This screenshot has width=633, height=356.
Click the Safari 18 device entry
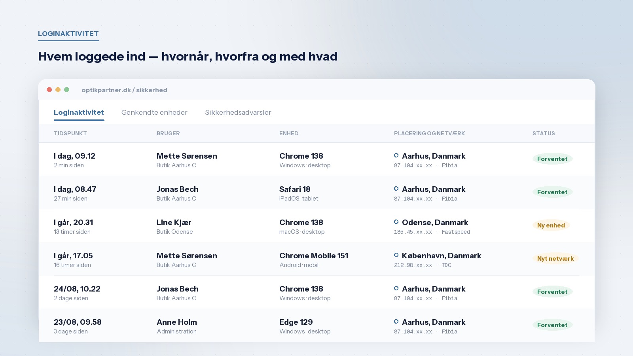point(295,189)
